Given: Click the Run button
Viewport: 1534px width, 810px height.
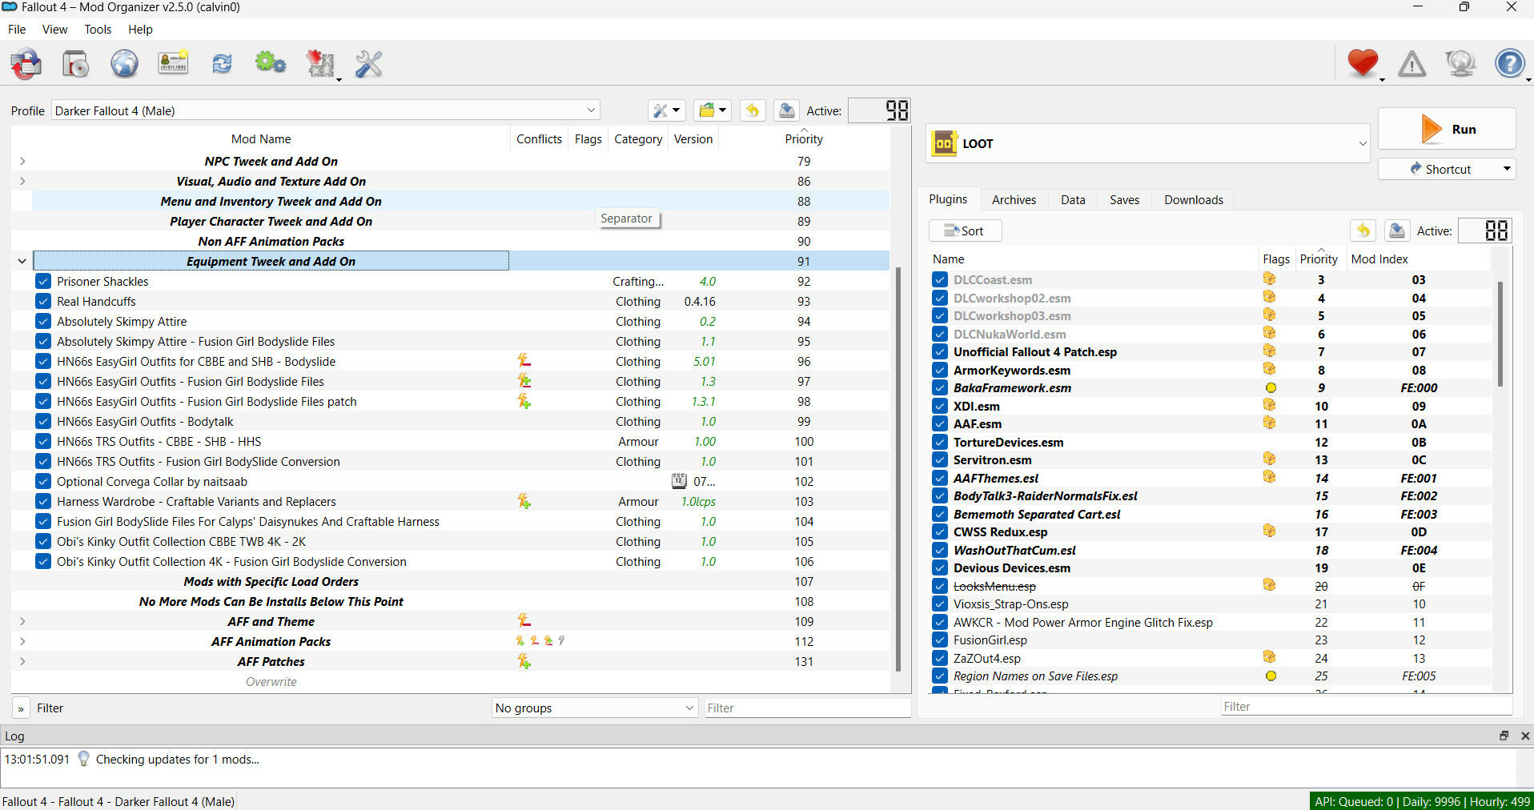Looking at the screenshot, I should click(1447, 129).
